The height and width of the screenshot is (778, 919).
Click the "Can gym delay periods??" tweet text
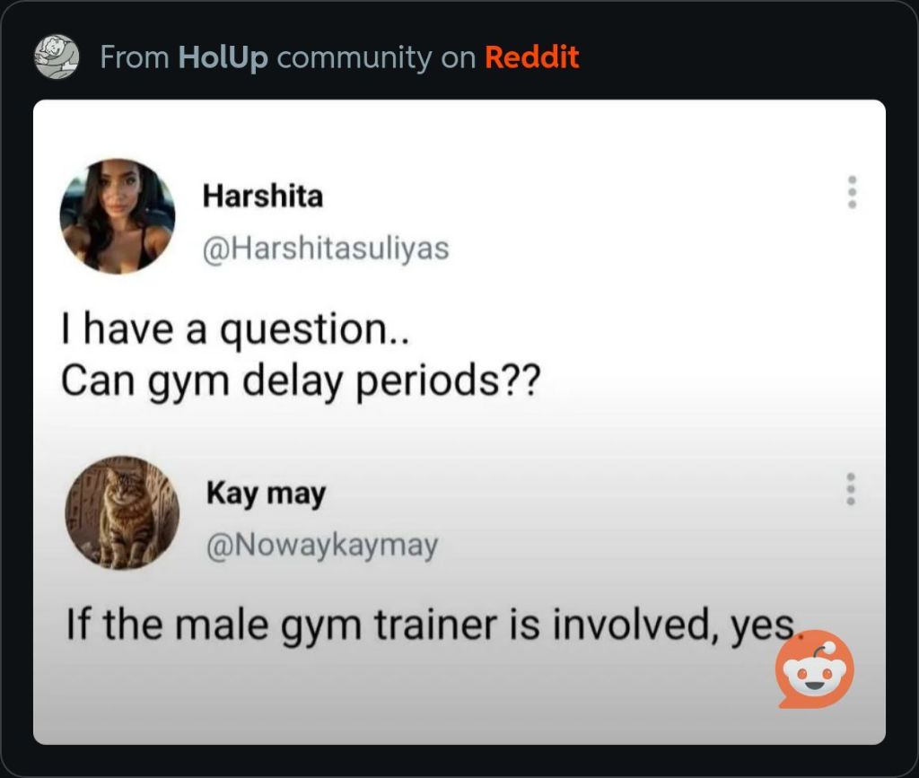tap(300, 382)
